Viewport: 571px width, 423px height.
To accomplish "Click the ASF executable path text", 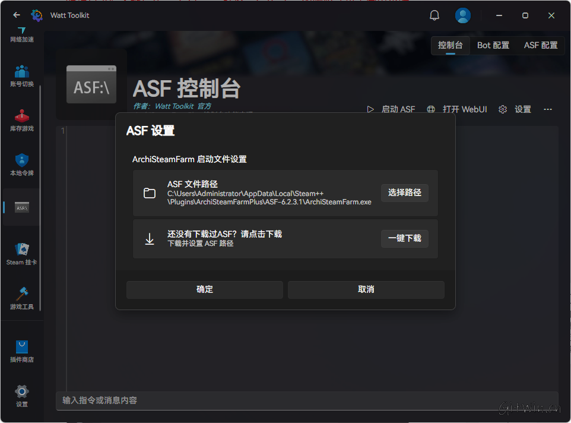I will coord(269,198).
